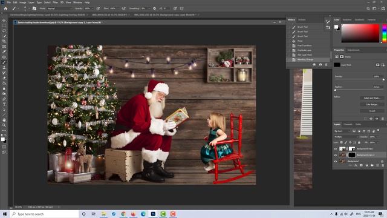Select the Eyedropper tool
Screen dimensions: 387x218
pyautogui.click(x=4, y=51)
